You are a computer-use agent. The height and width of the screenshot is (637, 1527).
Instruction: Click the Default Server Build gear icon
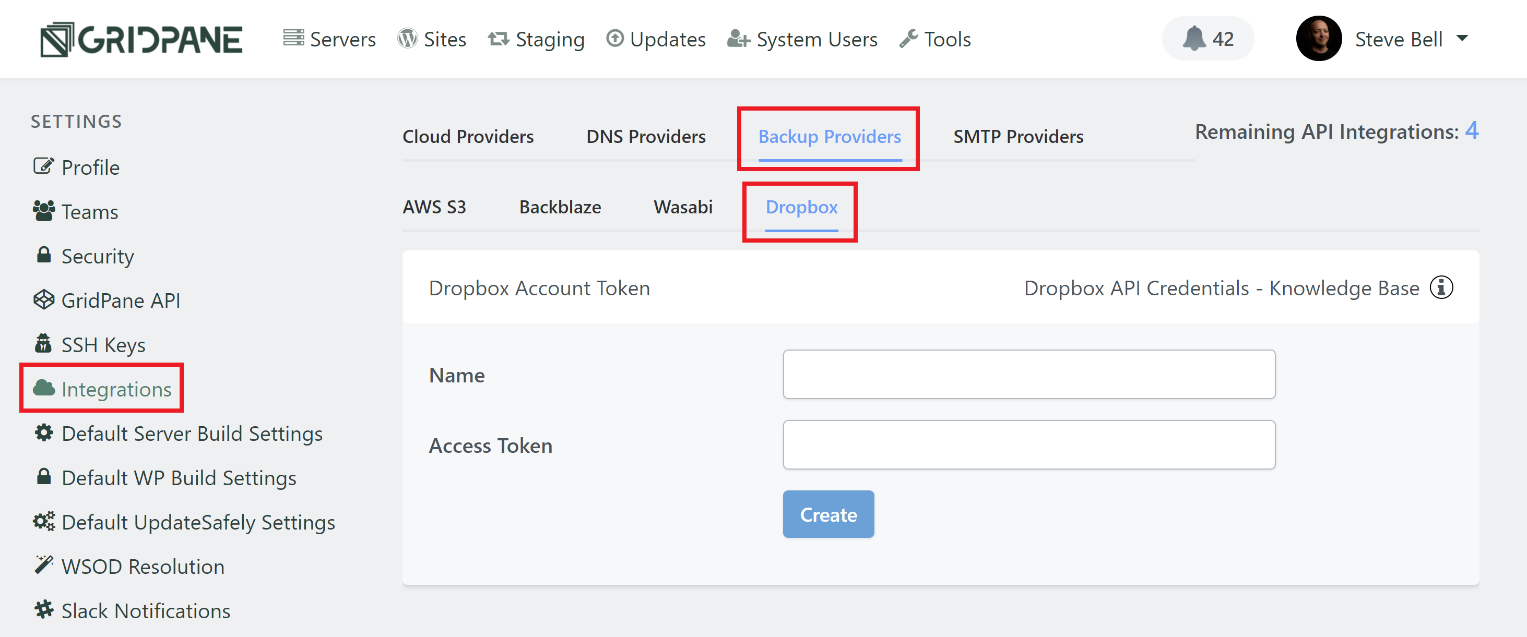click(43, 432)
